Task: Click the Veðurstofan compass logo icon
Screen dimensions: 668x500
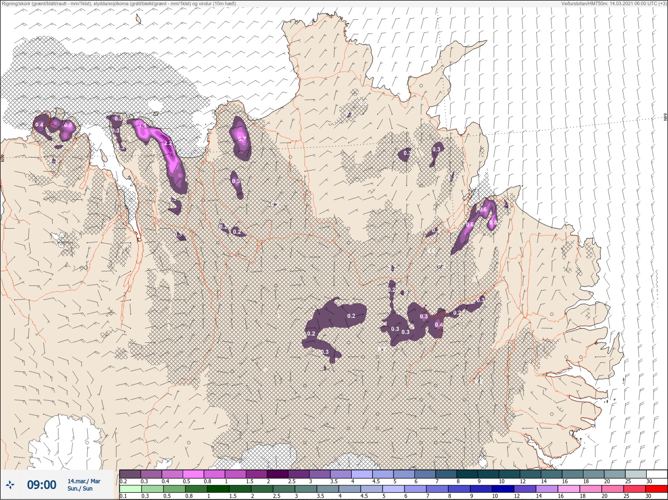Action: click(x=10, y=486)
